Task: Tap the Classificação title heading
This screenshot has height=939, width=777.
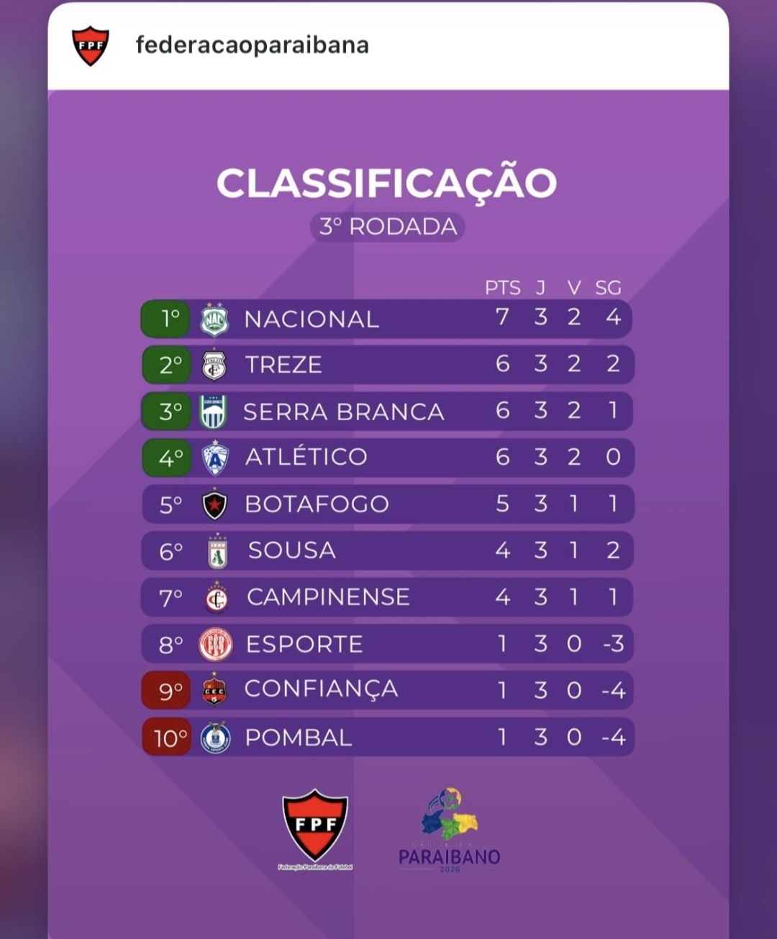Action: (387, 183)
